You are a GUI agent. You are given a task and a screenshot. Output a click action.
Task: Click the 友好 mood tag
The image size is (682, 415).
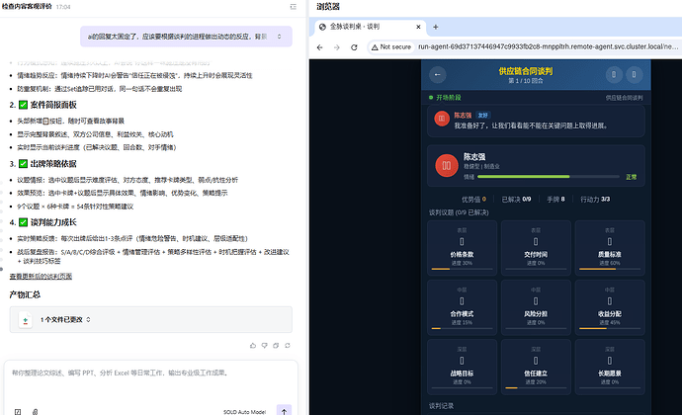click(482, 116)
